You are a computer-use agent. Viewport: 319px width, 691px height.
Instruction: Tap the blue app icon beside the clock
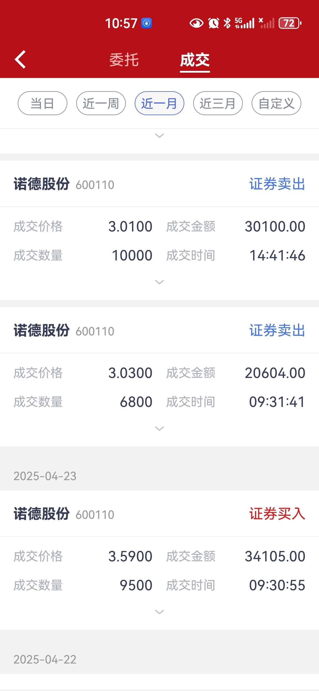coord(147,23)
